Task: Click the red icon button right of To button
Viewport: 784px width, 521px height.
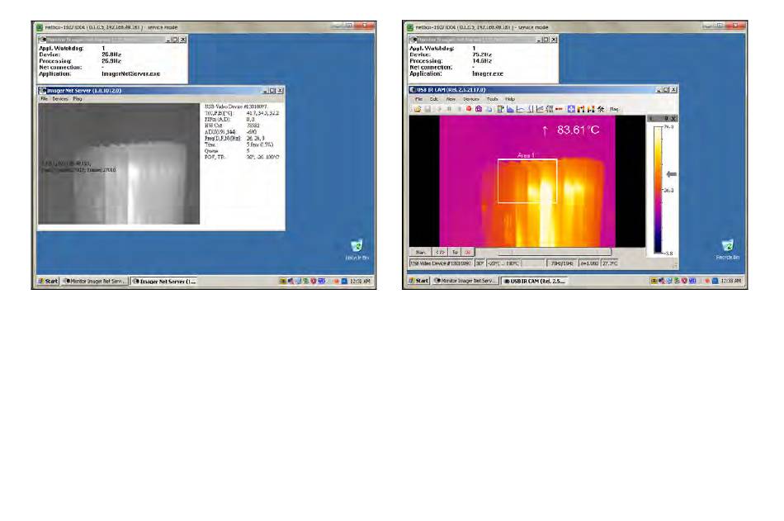Action: pos(468,252)
